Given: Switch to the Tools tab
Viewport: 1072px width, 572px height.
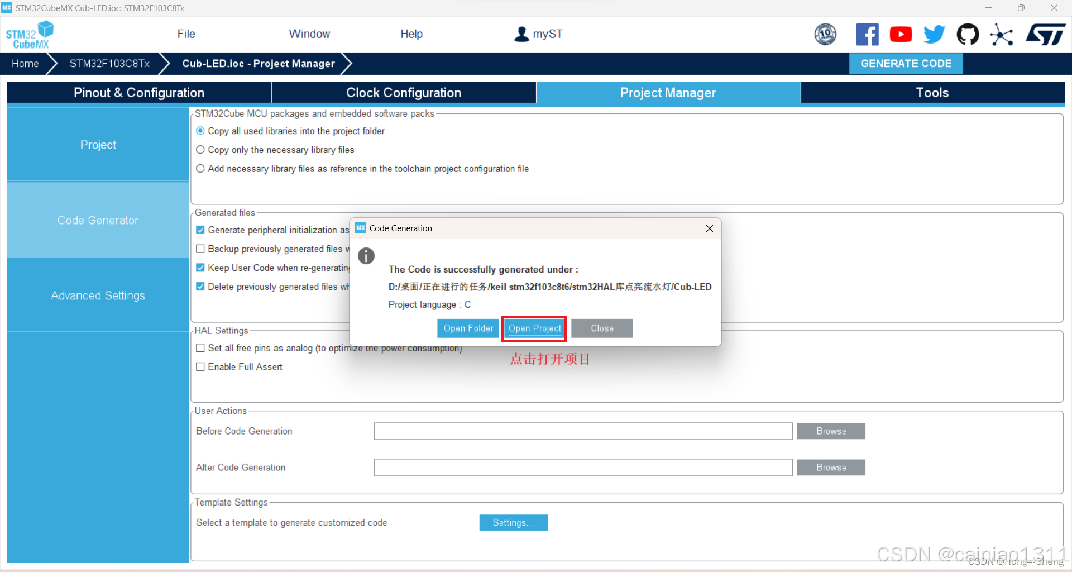Looking at the screenshot, I should [932, 93].
